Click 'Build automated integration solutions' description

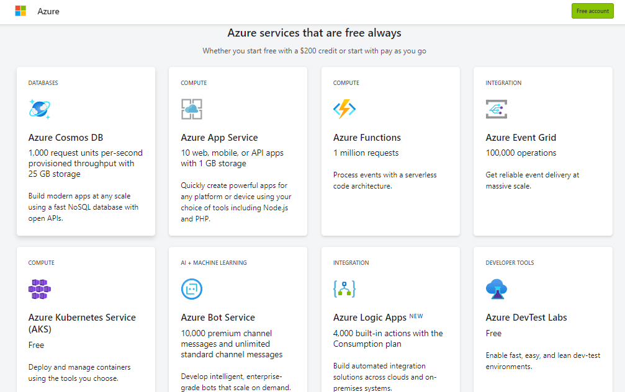(385, 377)
